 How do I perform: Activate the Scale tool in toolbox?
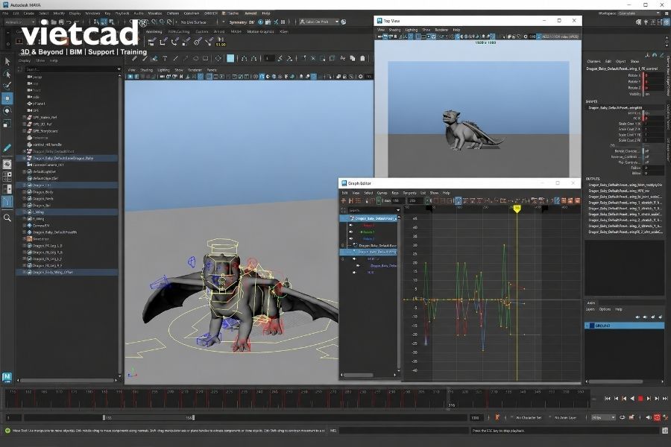tap(7, 124)
